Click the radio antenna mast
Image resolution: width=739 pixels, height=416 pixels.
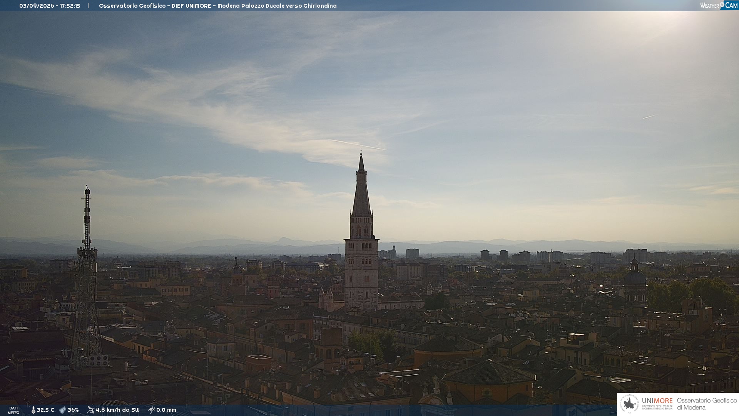point(87,275)
